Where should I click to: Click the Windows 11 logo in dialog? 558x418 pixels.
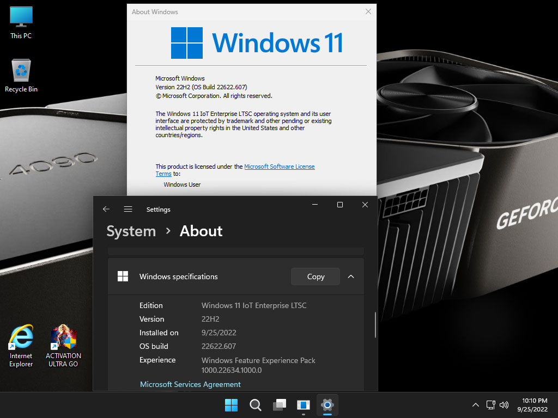(257, 43)
